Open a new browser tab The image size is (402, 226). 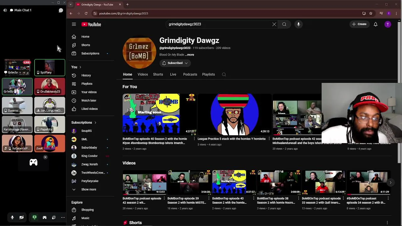tap(127, 4)
